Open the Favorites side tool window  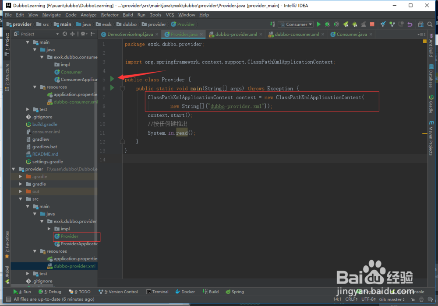pos(7,245)
